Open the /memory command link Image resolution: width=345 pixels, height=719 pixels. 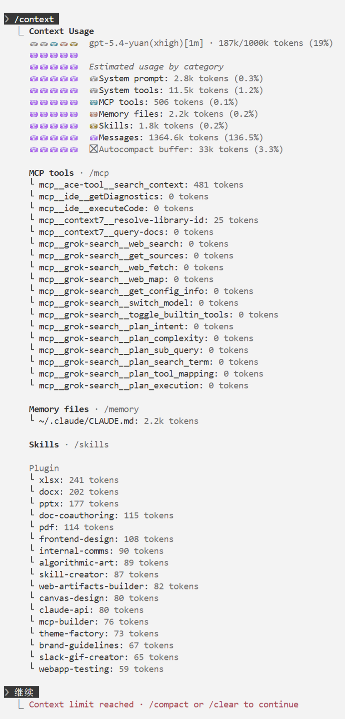tap(121, 409)
